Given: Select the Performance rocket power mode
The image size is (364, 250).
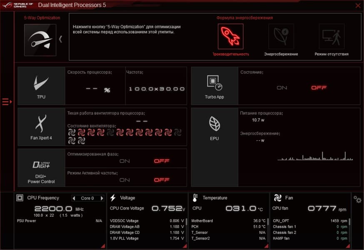Looking at the screenshot, I should 230,37.
